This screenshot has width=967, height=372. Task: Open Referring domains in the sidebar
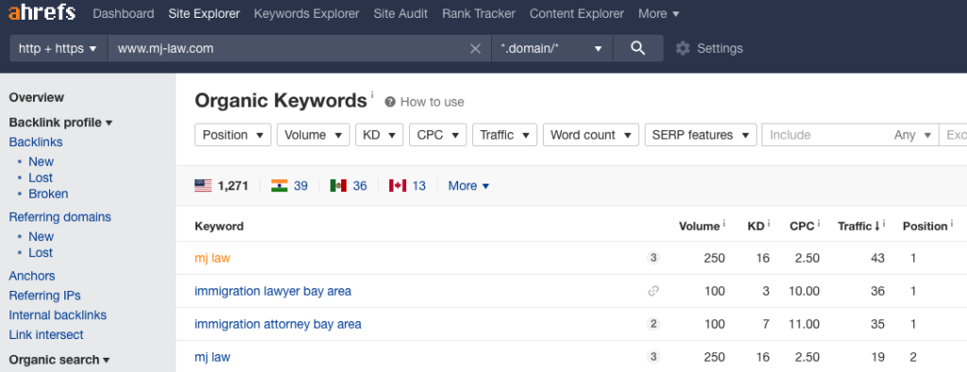[59, 217]
